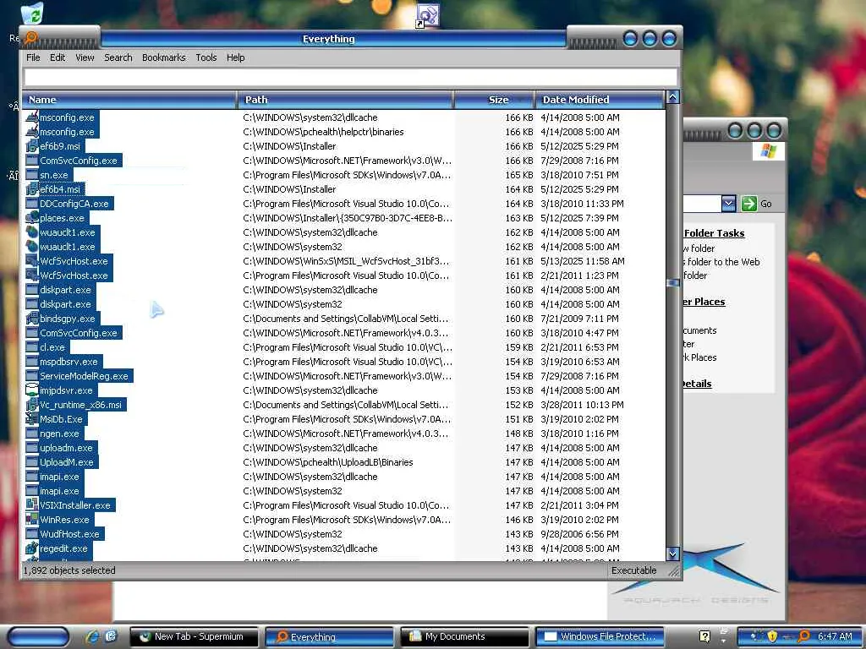This screenshot has width=866, height=649.
Task: Click the taskbar clock showing 6:47 AM
Action: 835,636
